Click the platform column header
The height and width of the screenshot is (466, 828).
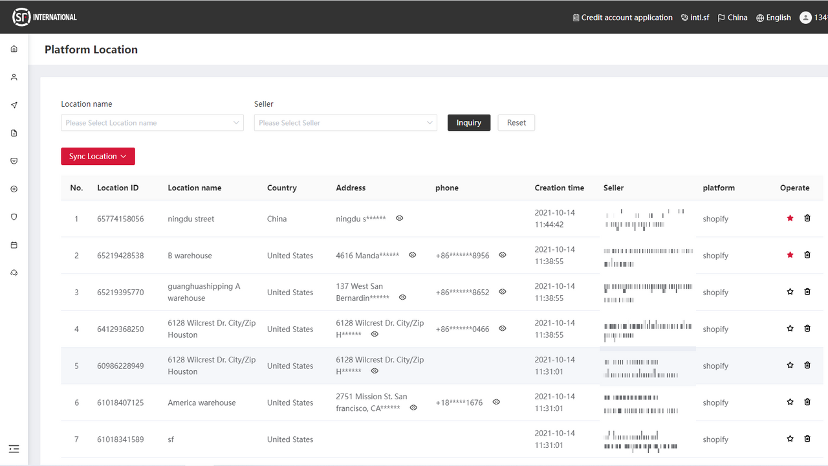pyautogui.click(x=719, y=188)
